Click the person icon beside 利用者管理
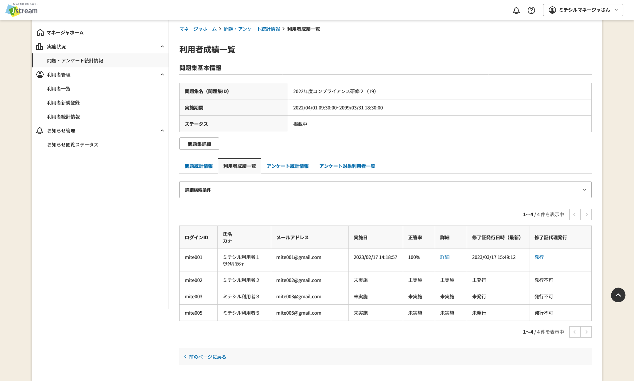The width and height of the screenshot is (634, 381). pos(40,74)
